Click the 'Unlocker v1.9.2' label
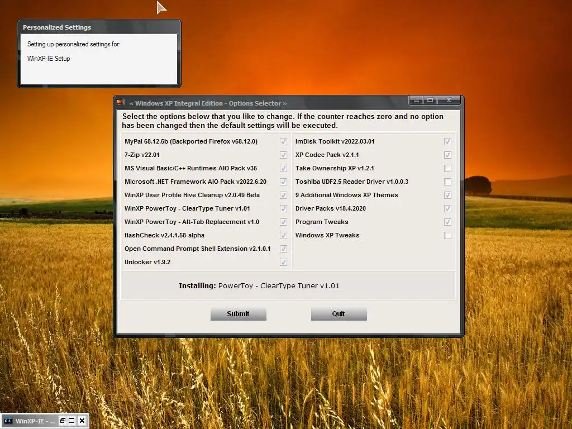 147,263
